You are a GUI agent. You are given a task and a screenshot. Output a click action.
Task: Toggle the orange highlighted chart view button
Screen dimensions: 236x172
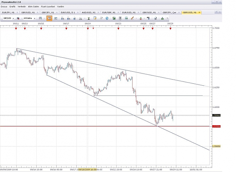49,18
